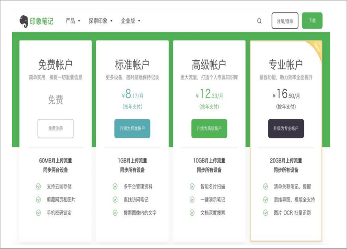347x249 pixels.
Task: Click 手机密码锁定 feature text
Action: point(59,213)
